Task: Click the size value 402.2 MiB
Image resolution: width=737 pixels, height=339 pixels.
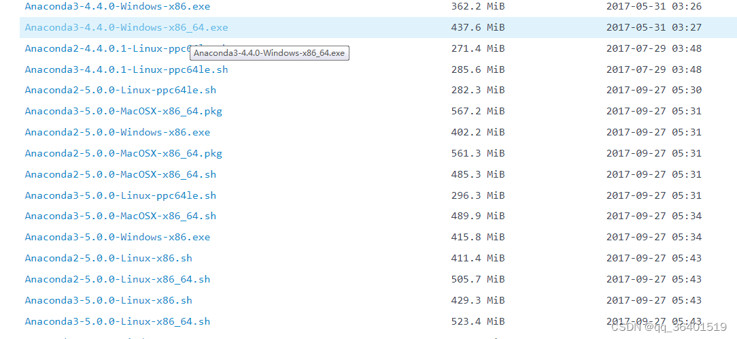Action: point(477,132)
